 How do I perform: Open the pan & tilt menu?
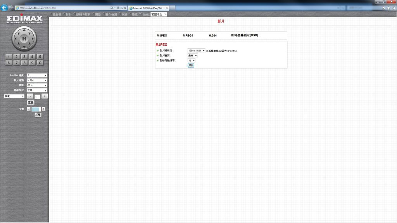point(83,14)
